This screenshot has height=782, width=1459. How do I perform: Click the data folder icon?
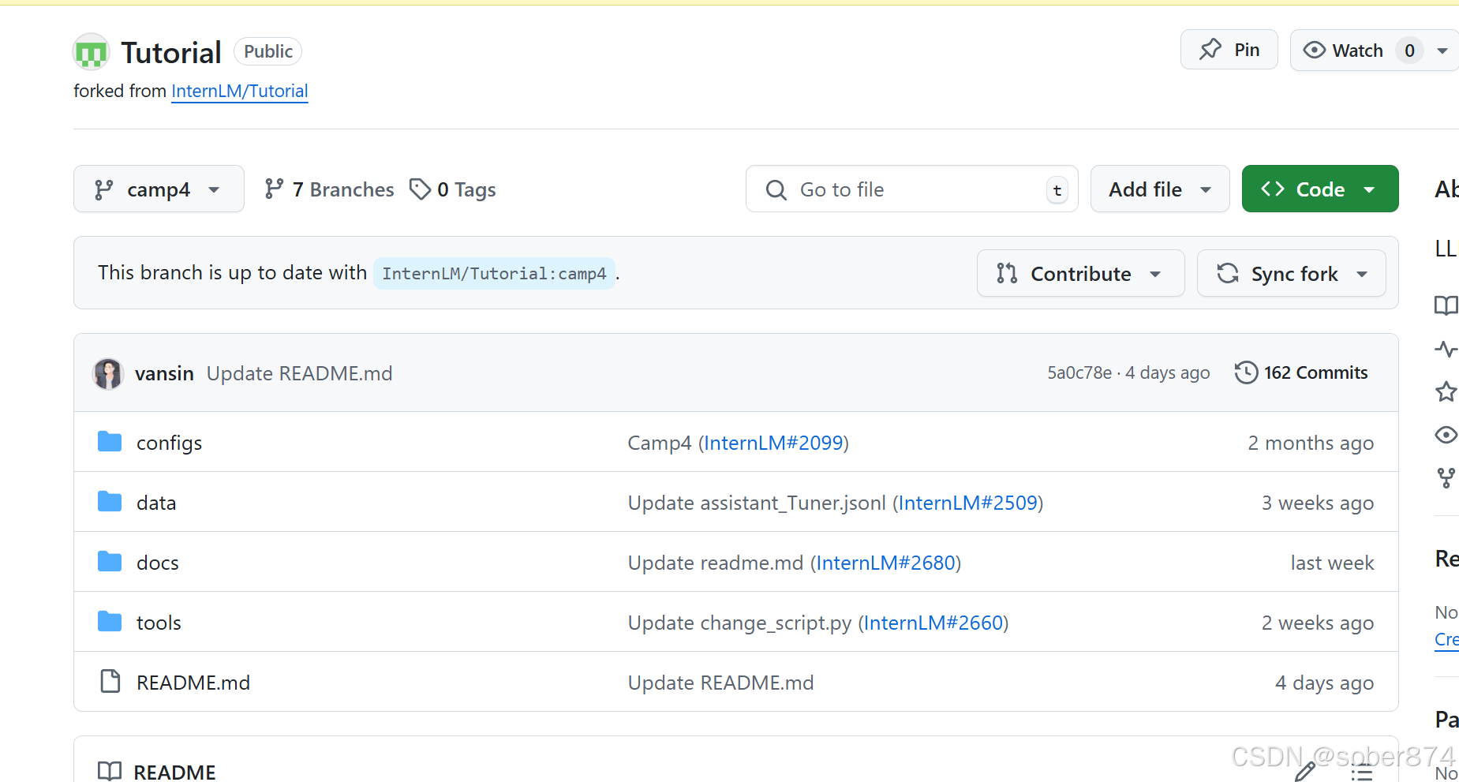(x=110, y=502)
